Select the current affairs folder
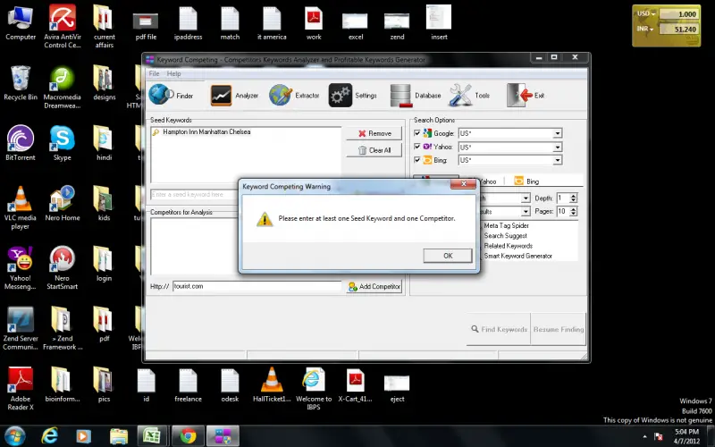Viewport: 715px width, 447px height. point(105,27)
